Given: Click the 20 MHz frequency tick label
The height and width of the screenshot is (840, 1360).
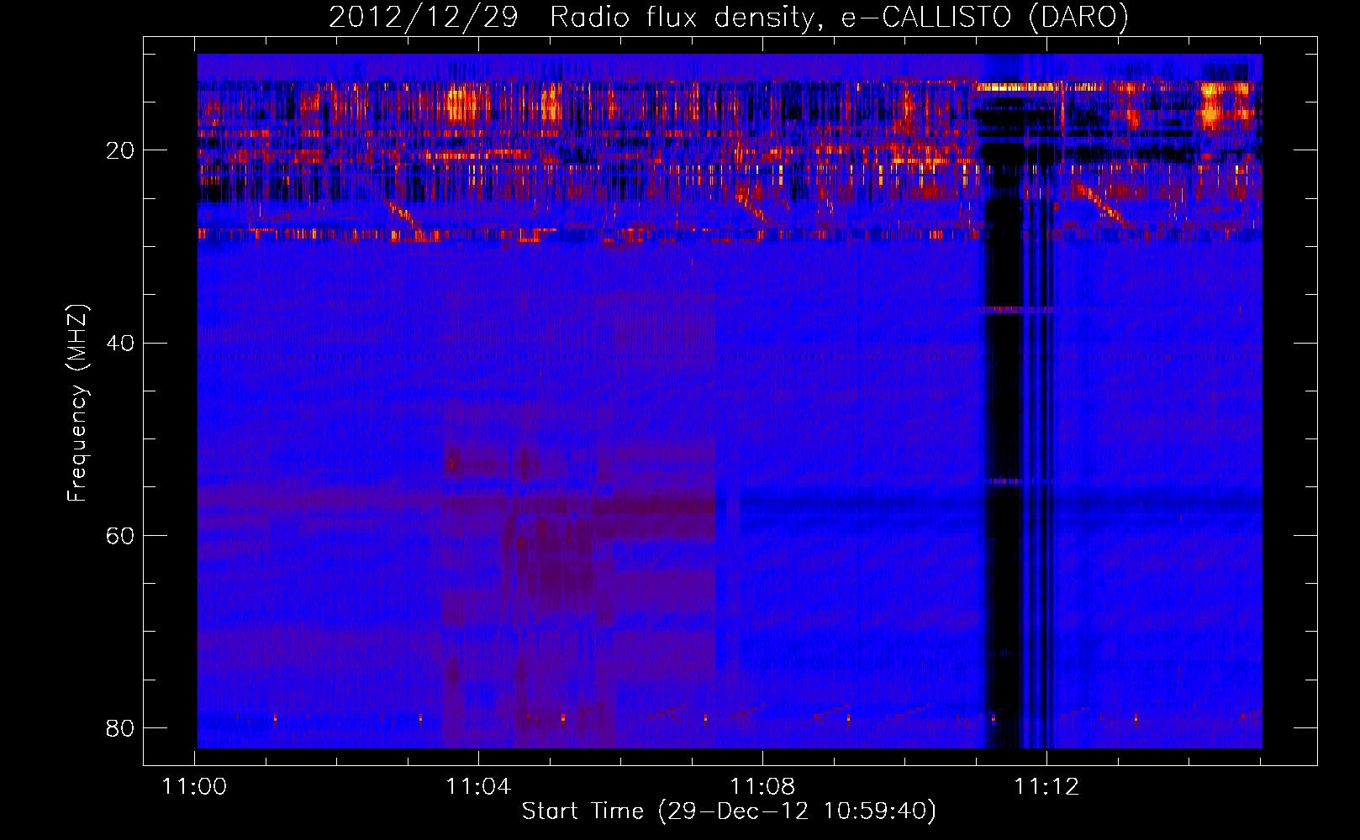Looking at the screenshot, I should click(x=120, y=150).
